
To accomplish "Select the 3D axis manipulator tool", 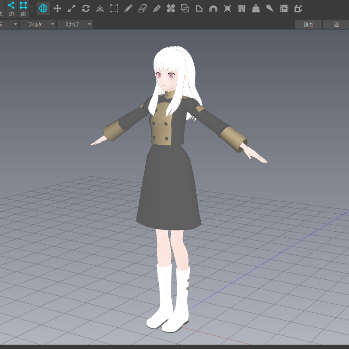I will coord(100,9).
